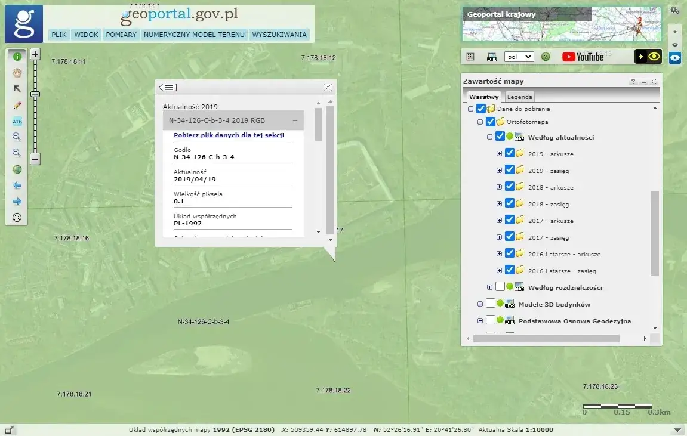Open the pol language dropdown
The height and width of the screenshot is (436, 687).
[x=518, y=57]
